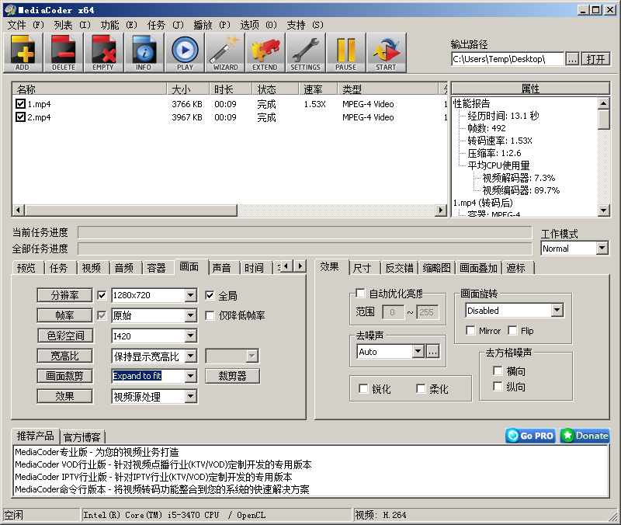Enable the Flip checkbox
621x525 pixels.
click(x=512, y=330)
